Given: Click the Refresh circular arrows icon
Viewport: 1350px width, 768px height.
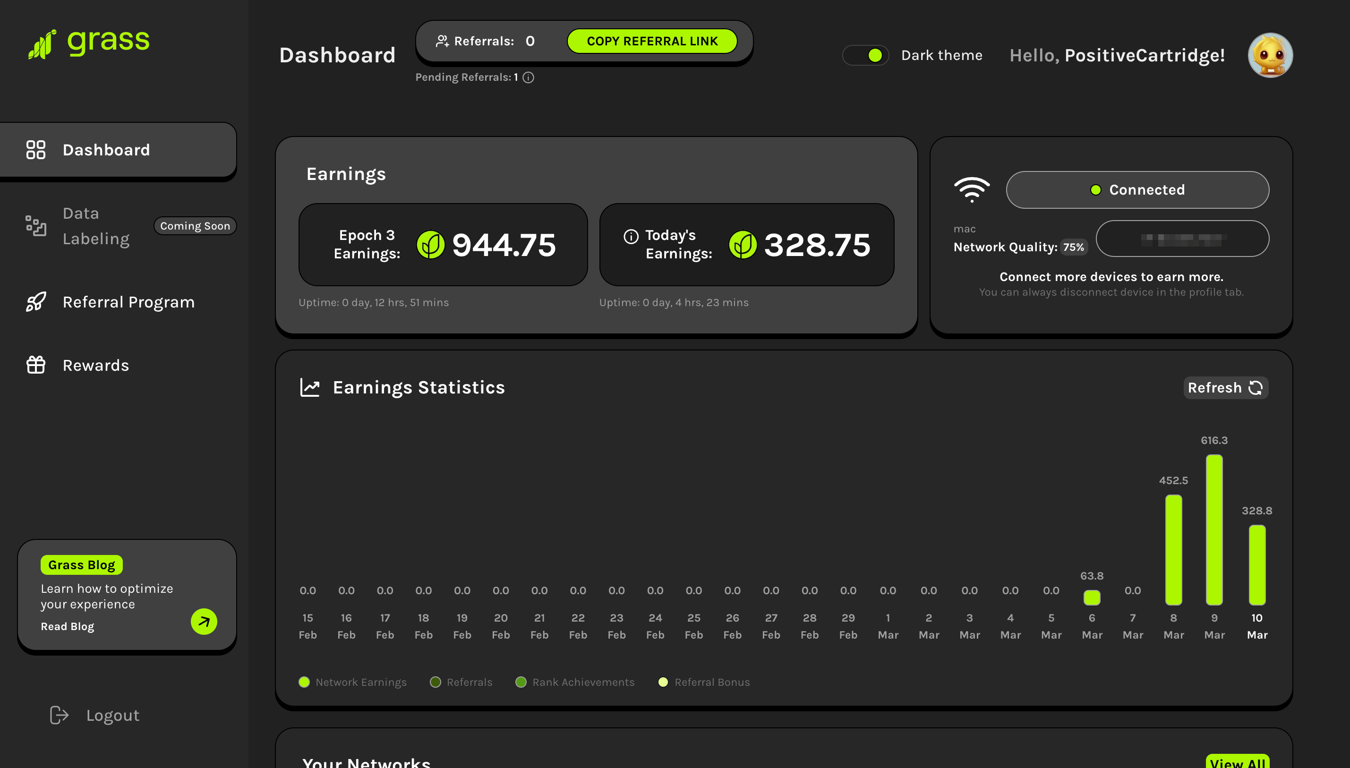Looking at the screenshot, I should (1256, 388).
